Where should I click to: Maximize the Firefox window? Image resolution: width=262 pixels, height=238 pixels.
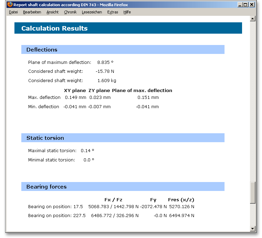coord(245,5)
